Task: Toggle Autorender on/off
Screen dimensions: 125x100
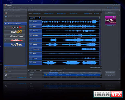Action: point(61,13)
